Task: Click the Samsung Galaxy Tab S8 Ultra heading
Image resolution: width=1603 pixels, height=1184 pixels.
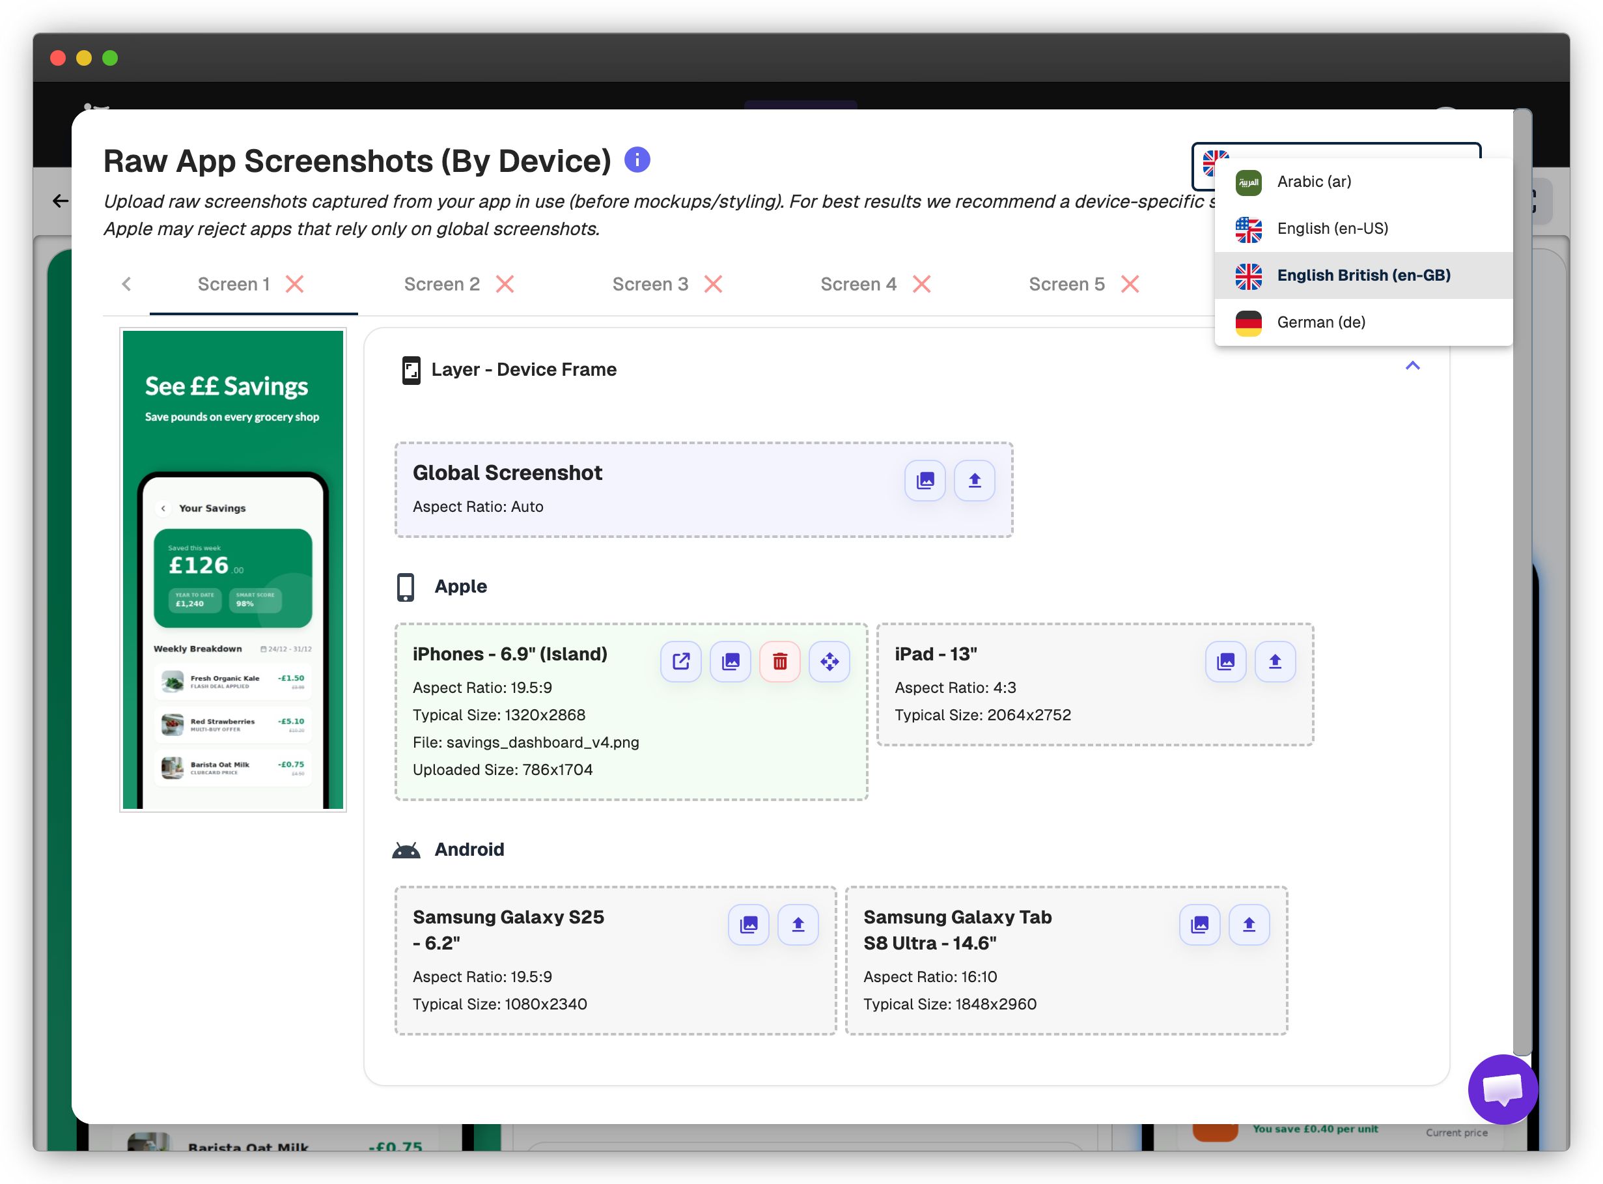Action: (957, 929)
